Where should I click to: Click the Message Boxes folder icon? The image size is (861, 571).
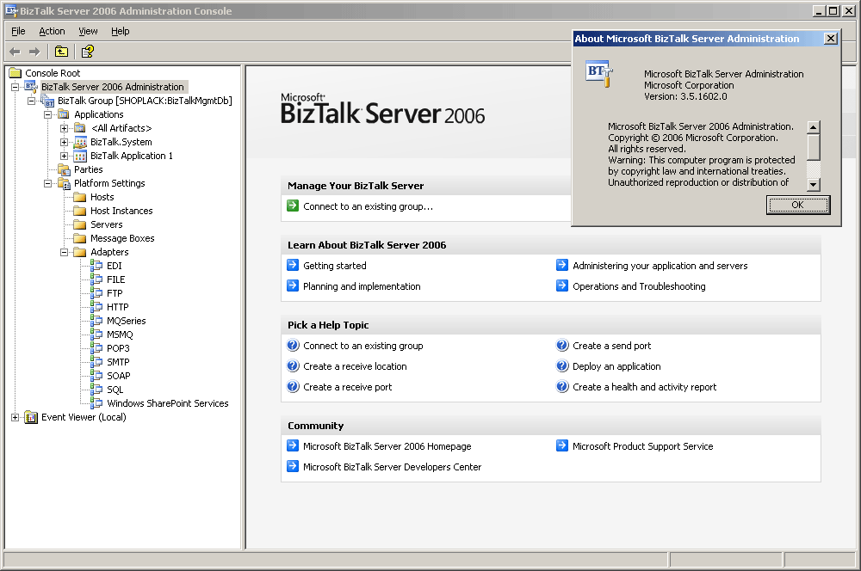pyautogui.click(x=80, y=238)
